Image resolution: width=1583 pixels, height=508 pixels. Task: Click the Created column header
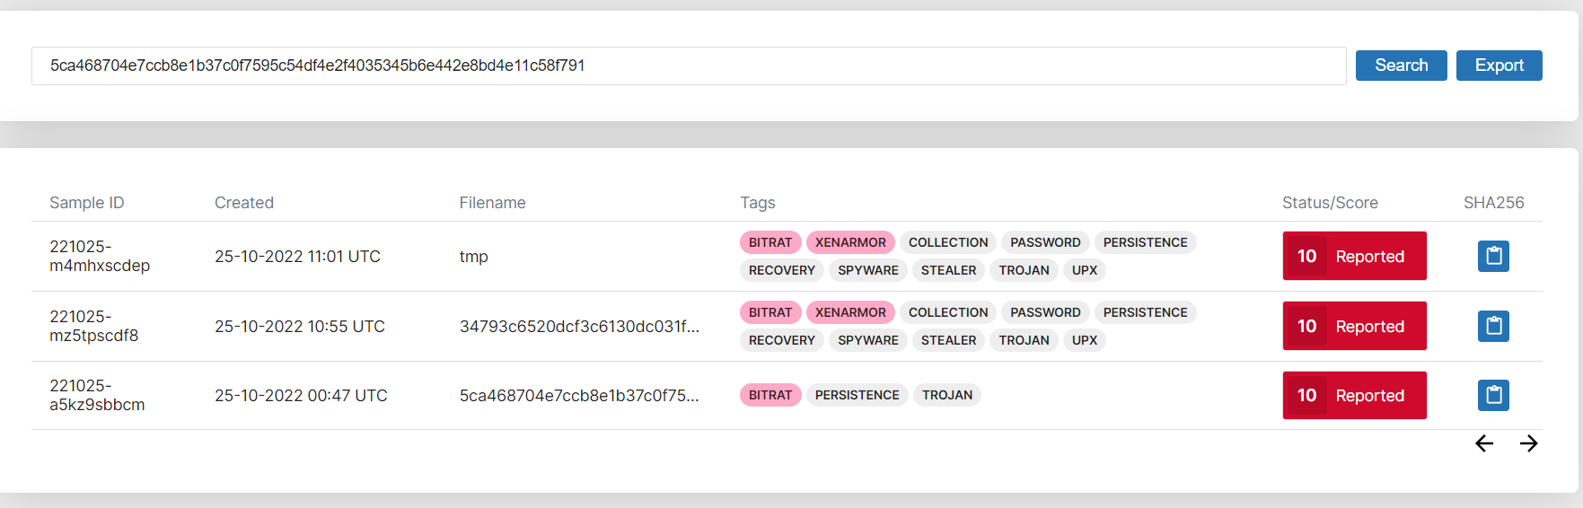243,203
